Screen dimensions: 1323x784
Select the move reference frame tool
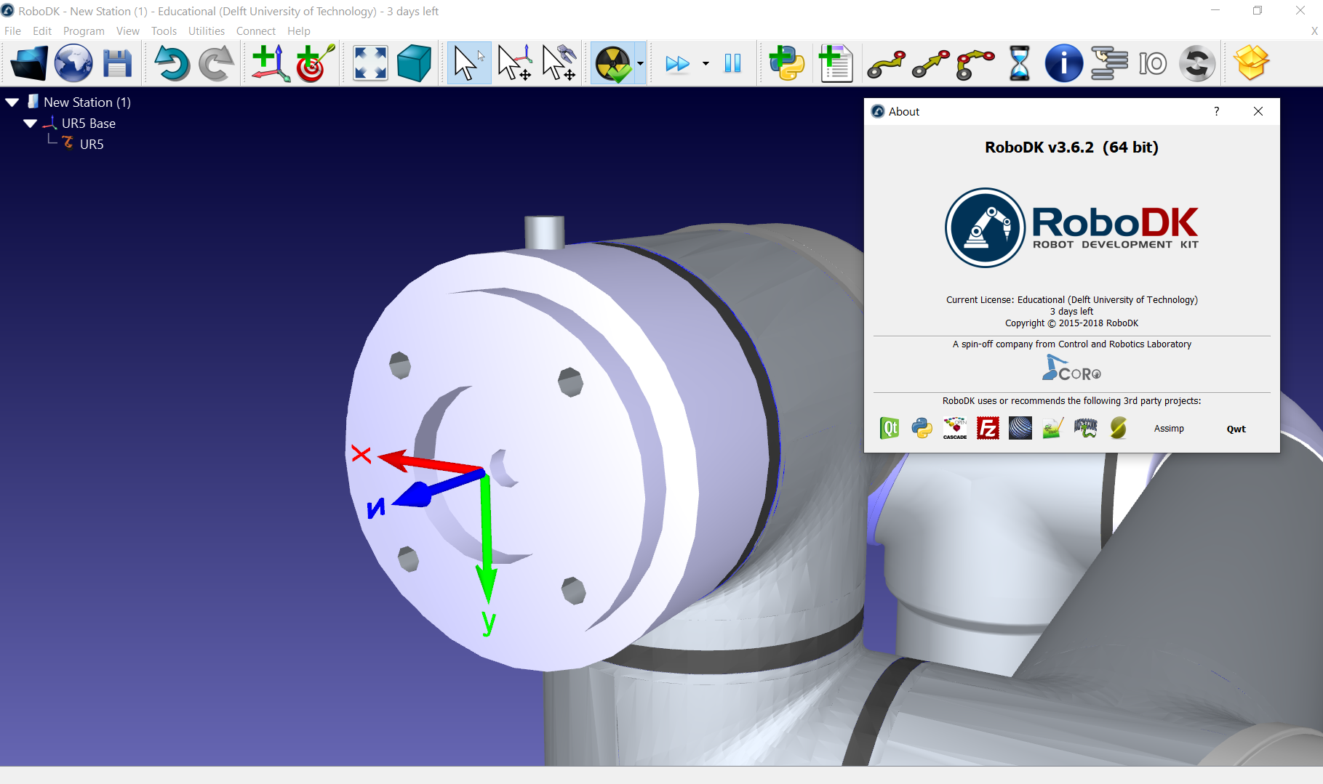point(515,63)
